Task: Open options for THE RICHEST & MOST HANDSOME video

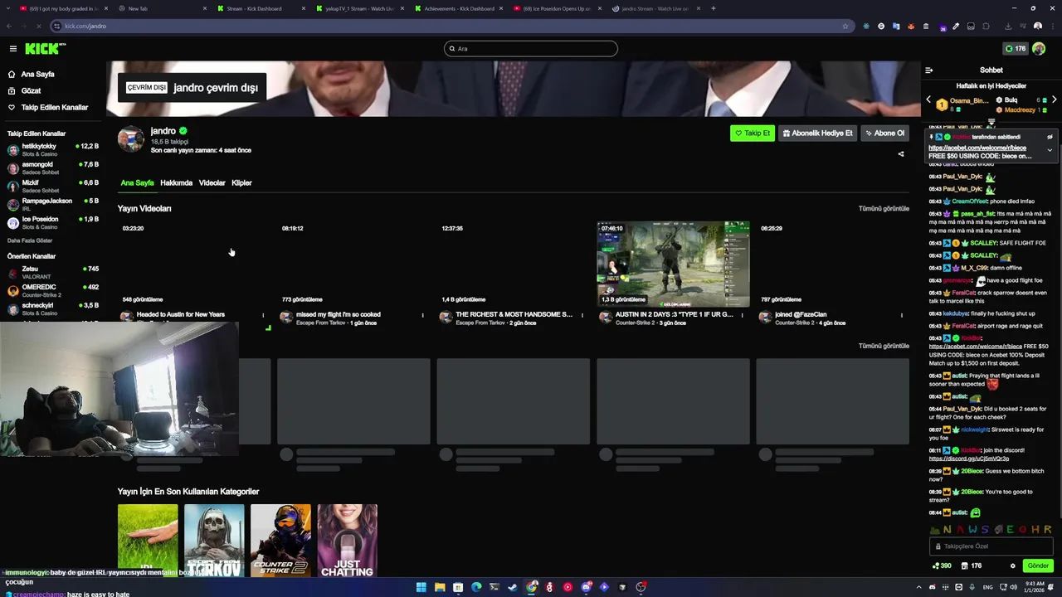Action: click(x=582, y=315)
